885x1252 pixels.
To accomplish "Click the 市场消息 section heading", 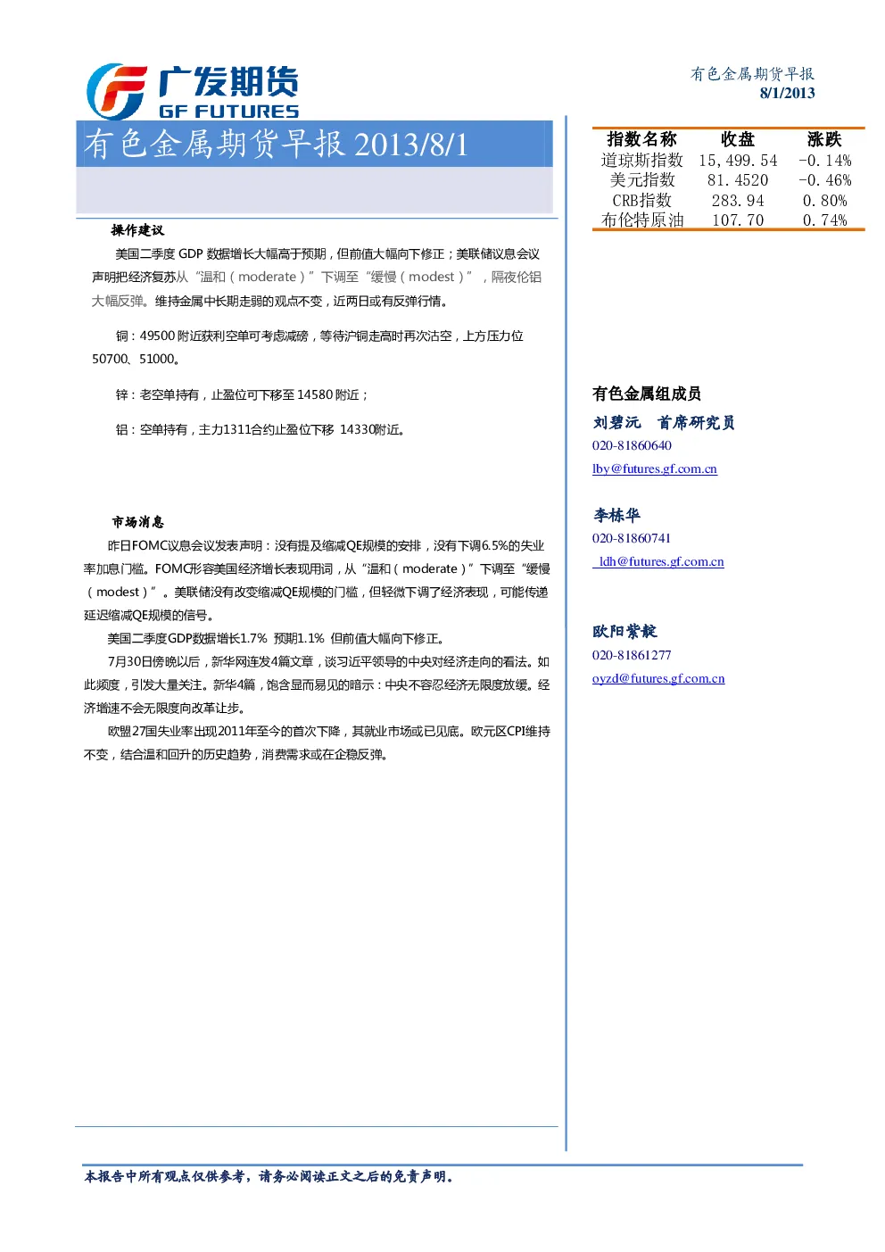I will point(137,522).
